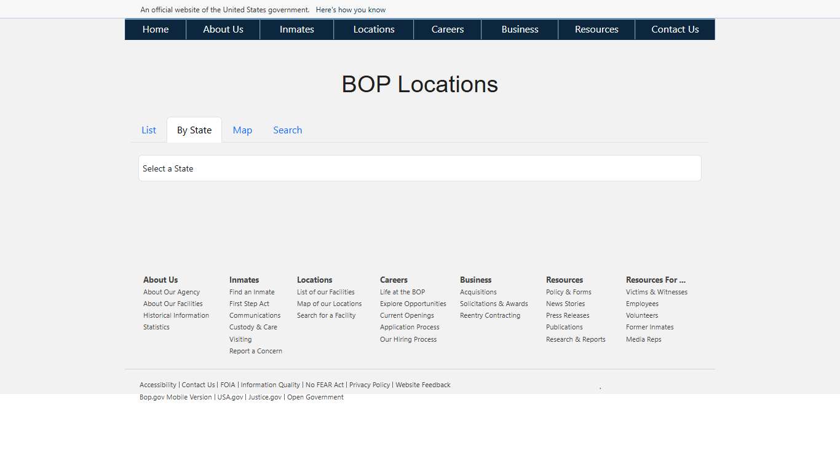
Task: Expand the "Here's how you know" banner
Action: click(x=351, y=9)
